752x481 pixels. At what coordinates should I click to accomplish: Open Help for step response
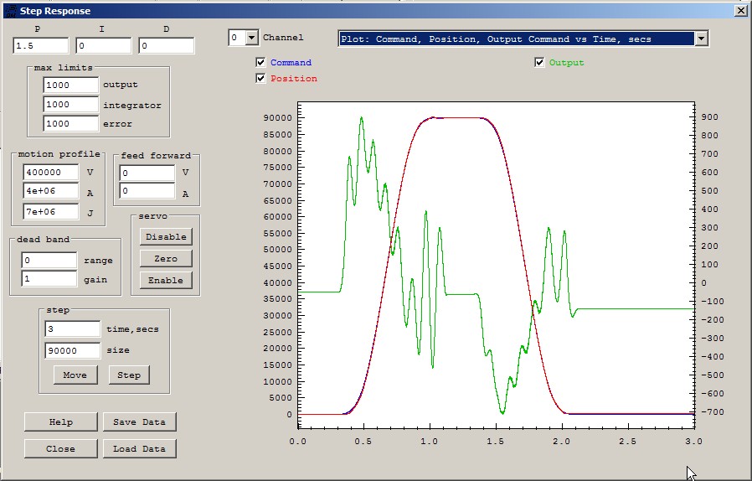click(x=60, y=422)
